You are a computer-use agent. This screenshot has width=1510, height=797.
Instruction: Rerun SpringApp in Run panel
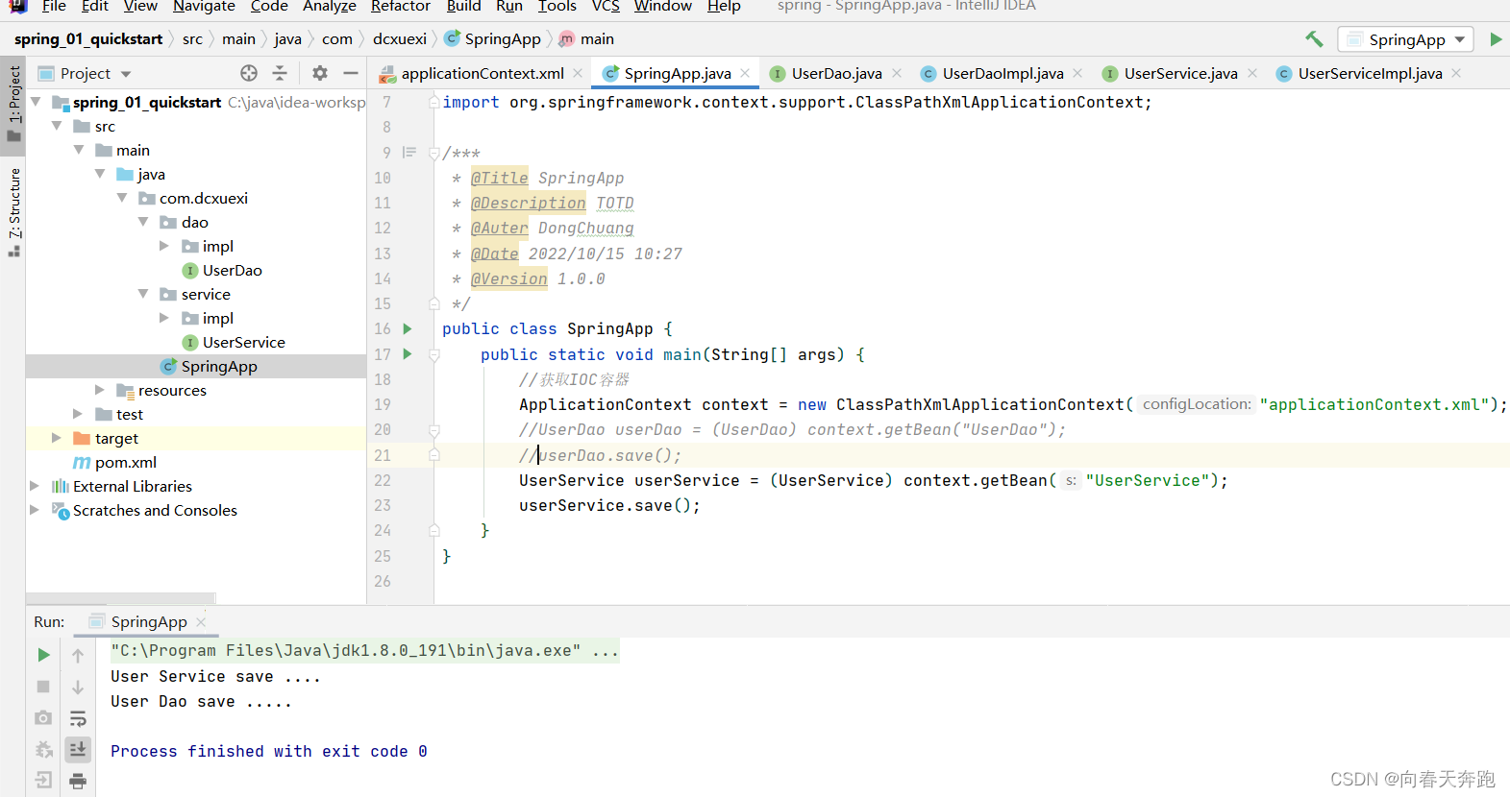pos(43,655)
